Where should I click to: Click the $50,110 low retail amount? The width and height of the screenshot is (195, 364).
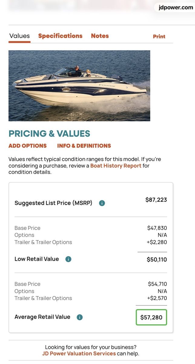157,259
